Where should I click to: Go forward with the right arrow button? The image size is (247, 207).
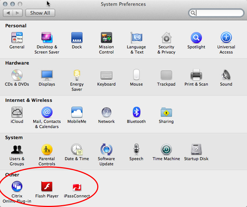[x=17, y=13]
